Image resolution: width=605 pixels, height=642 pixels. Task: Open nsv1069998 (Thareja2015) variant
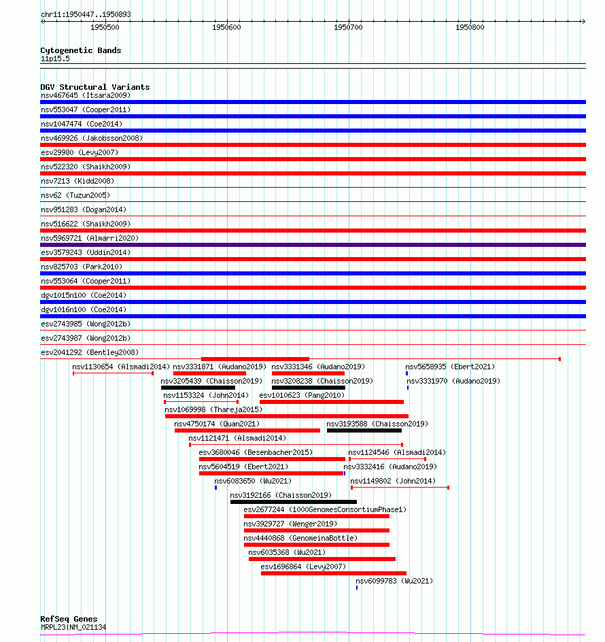pos(213,410)
